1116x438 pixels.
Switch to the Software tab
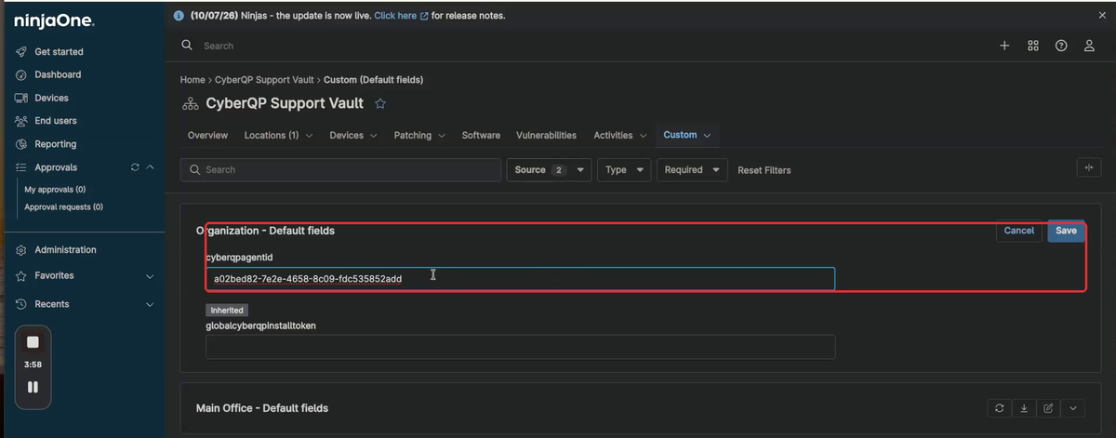pyautogui.click(x=481, y=136)
